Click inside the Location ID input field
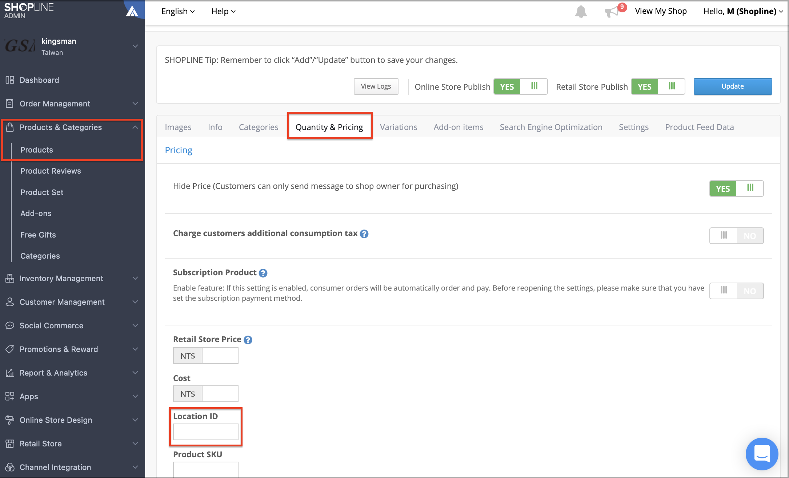789x478 pixels. pos(205,432)
